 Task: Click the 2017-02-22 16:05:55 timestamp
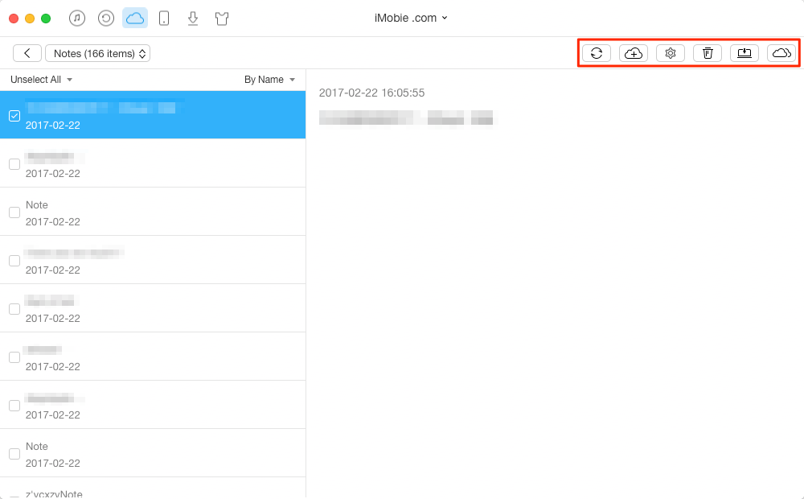coord(371,93)
